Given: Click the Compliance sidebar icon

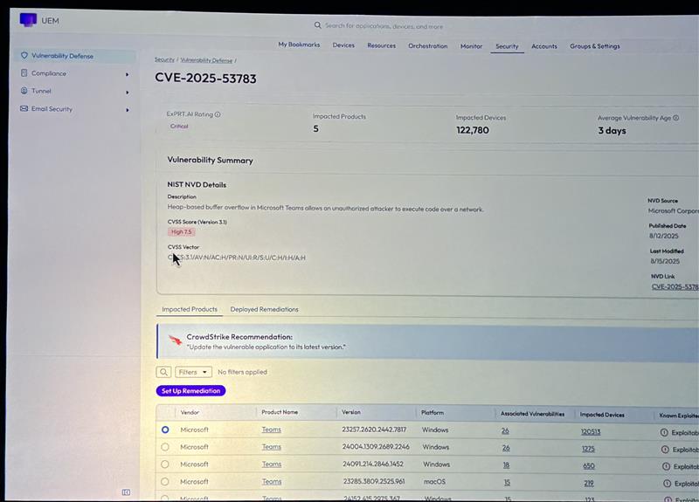Looking at the screenshot, I should pos(24,73).
